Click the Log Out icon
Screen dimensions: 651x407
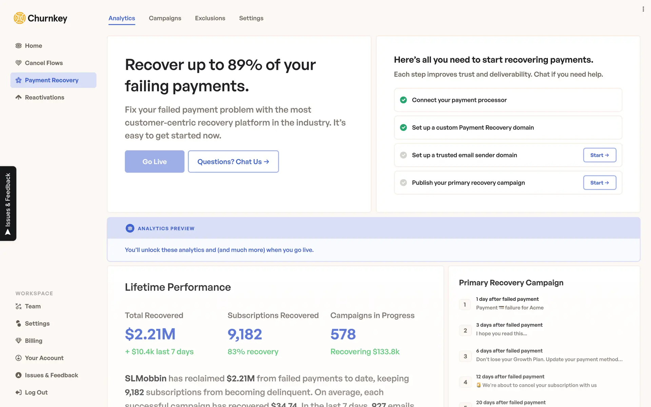tap(18, 392)
